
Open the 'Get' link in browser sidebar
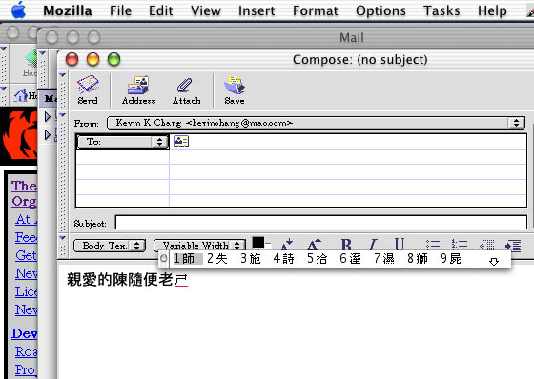pyautogui.click(x=26, y=255)
